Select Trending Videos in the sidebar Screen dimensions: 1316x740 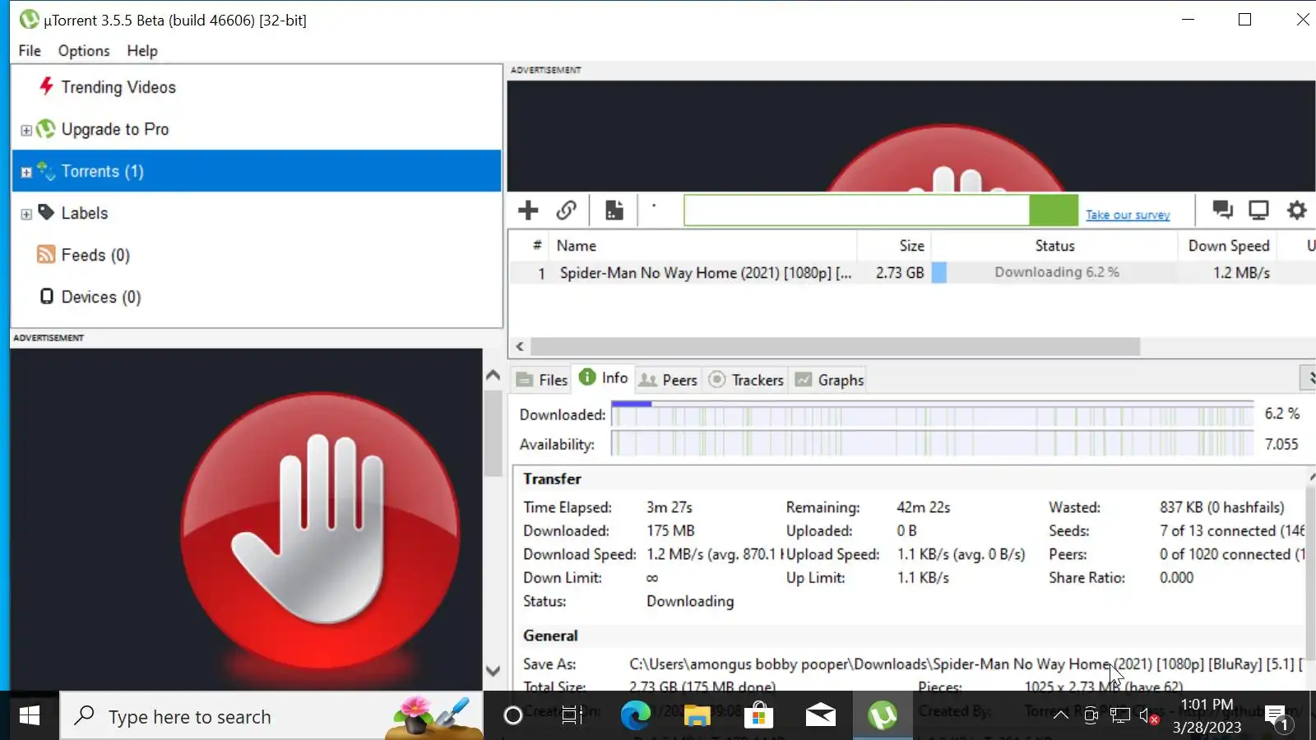point(118,87)
